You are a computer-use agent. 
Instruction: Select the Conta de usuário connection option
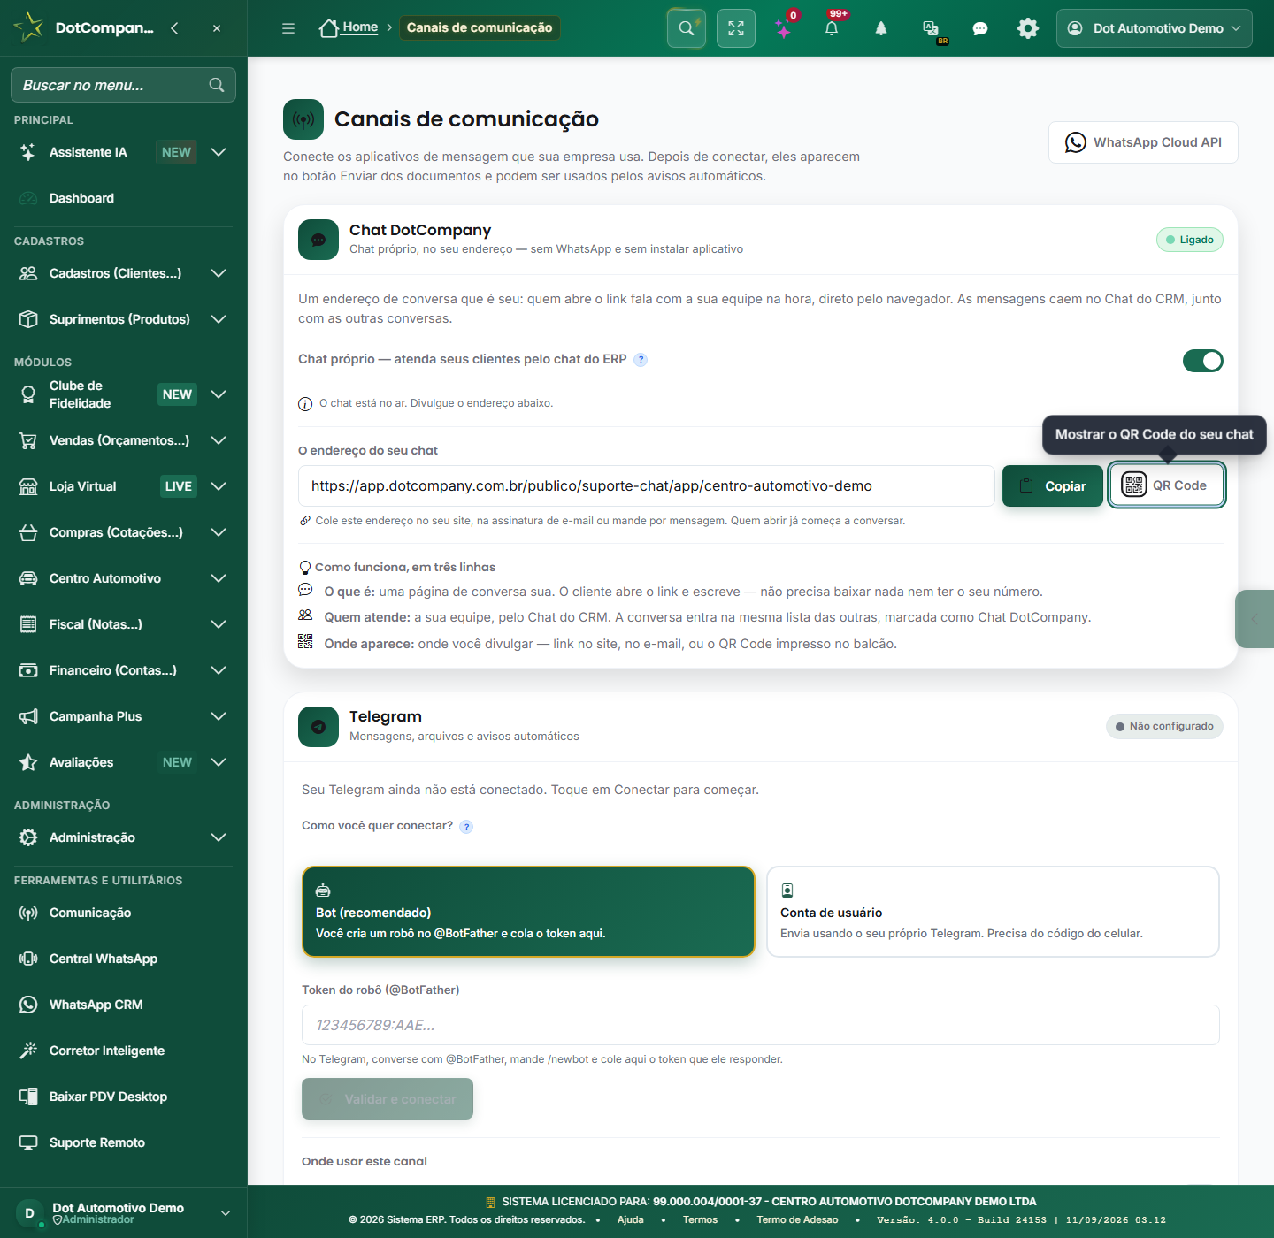[993, 912]
